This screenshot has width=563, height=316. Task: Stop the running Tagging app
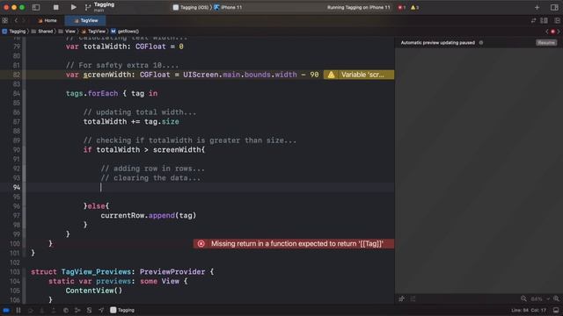[x=55, y=7]
